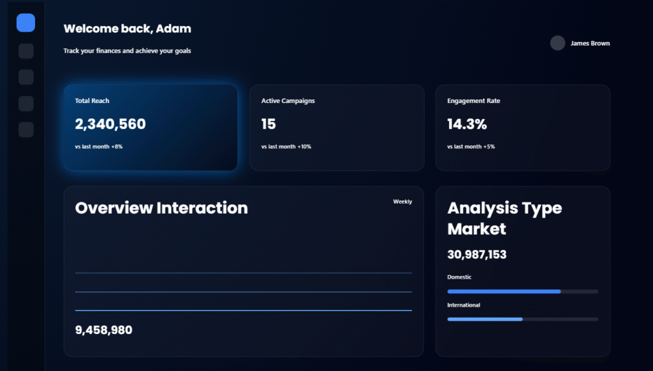This screenshot has height=371, width=653.
Task: Open the James Brown profile name
Action: (590, 43)
